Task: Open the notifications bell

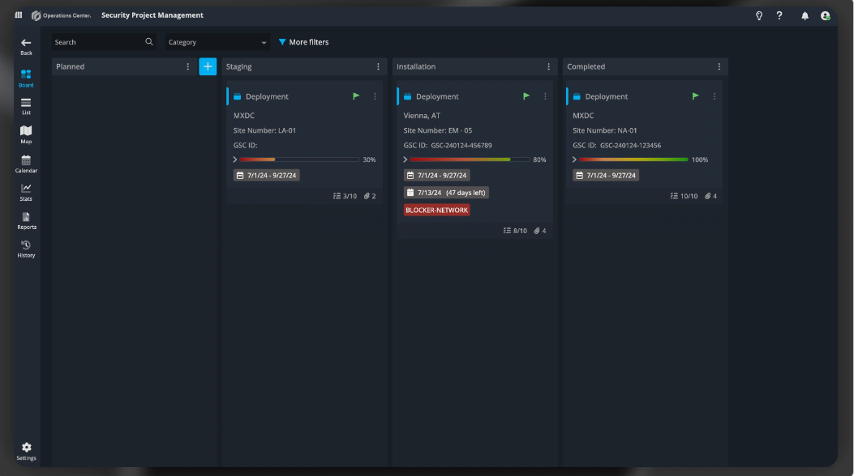Action: tap(805, 15)
